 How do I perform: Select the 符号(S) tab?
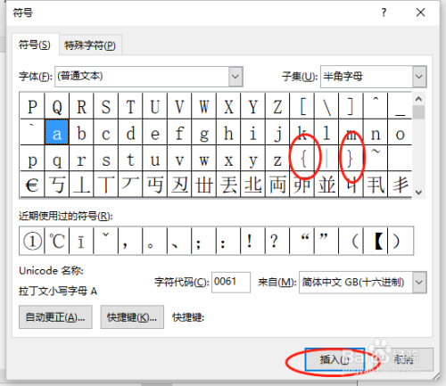click(35, 45)
